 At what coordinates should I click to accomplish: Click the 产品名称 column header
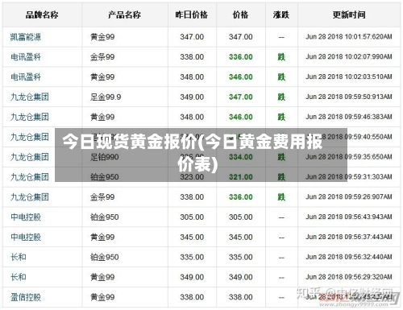pos(124,14)
